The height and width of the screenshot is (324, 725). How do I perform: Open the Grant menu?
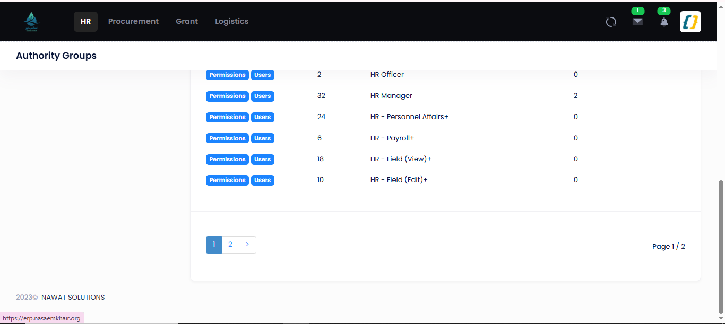point(187,22)
